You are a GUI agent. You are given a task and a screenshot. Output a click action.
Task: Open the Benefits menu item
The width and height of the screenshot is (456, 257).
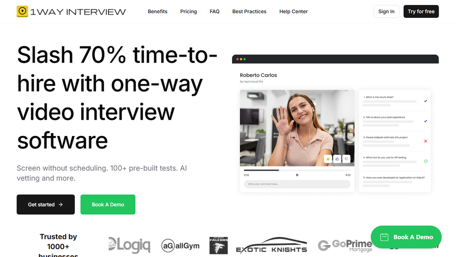(x=158, y=11)
